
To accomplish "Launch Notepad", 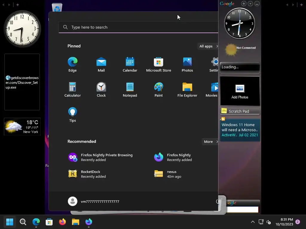I will [130, 89].
